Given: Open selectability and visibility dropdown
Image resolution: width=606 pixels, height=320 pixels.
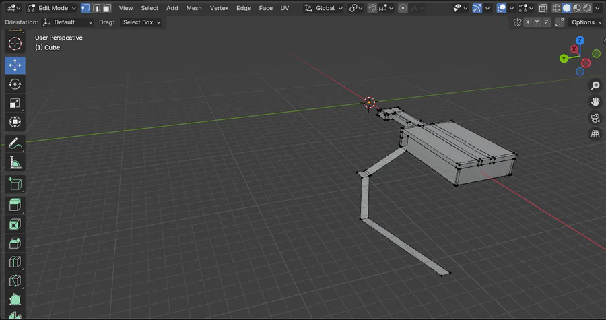Looking at the screenshot, I should click(461, 8).
